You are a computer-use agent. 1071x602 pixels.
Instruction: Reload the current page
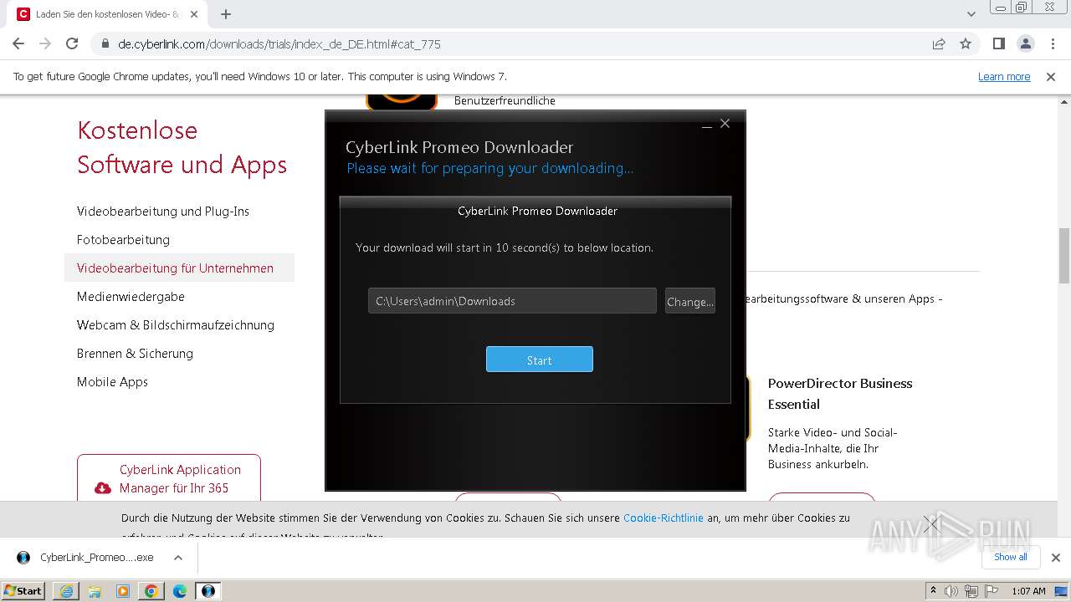point(72,43)
